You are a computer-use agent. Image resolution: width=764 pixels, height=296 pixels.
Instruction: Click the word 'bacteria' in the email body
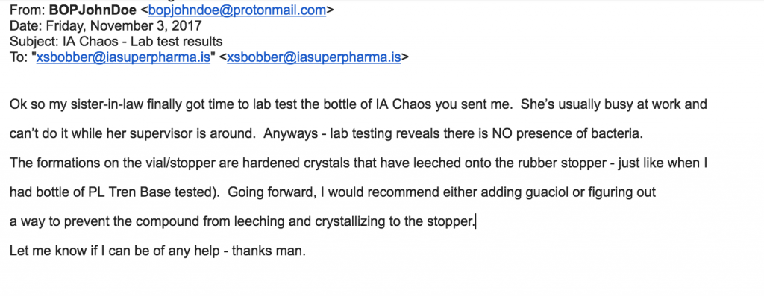(x=614, y=134)
